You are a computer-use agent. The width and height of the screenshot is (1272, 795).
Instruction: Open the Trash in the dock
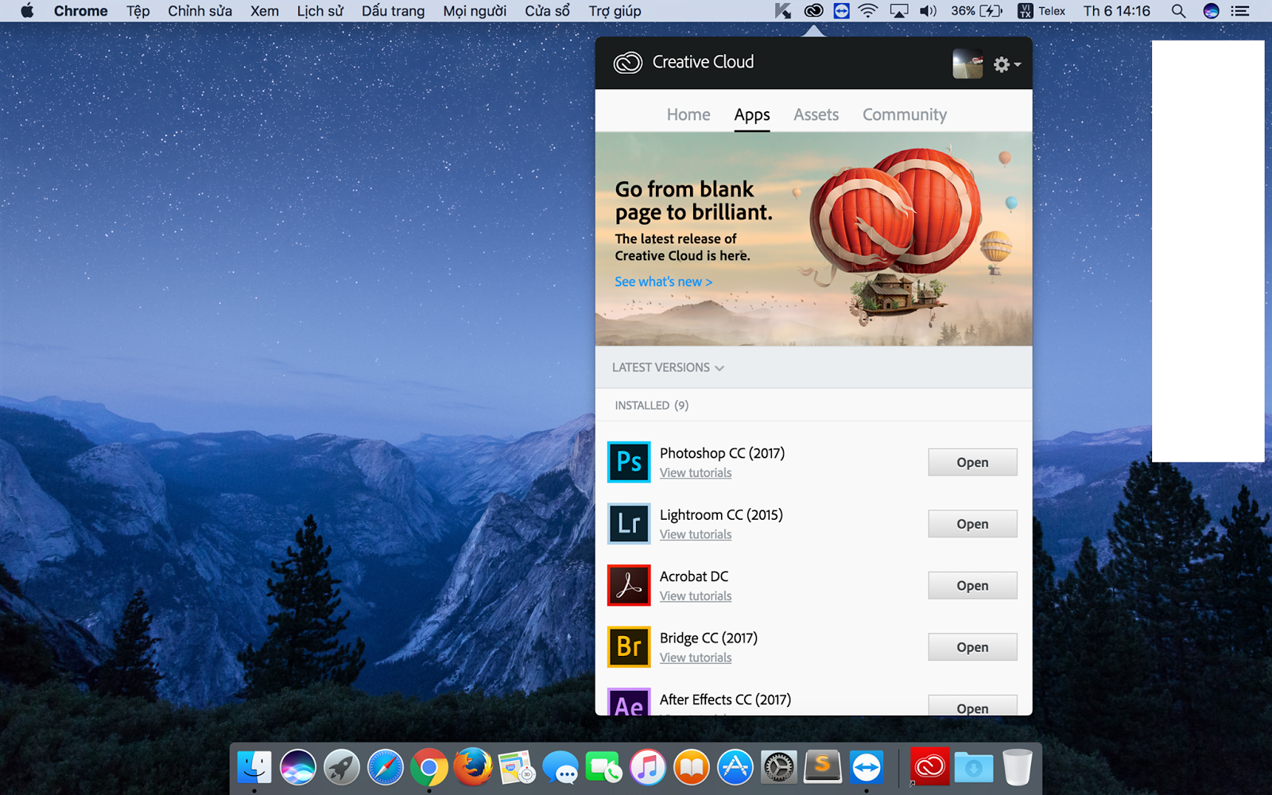tap(1018, 768)
